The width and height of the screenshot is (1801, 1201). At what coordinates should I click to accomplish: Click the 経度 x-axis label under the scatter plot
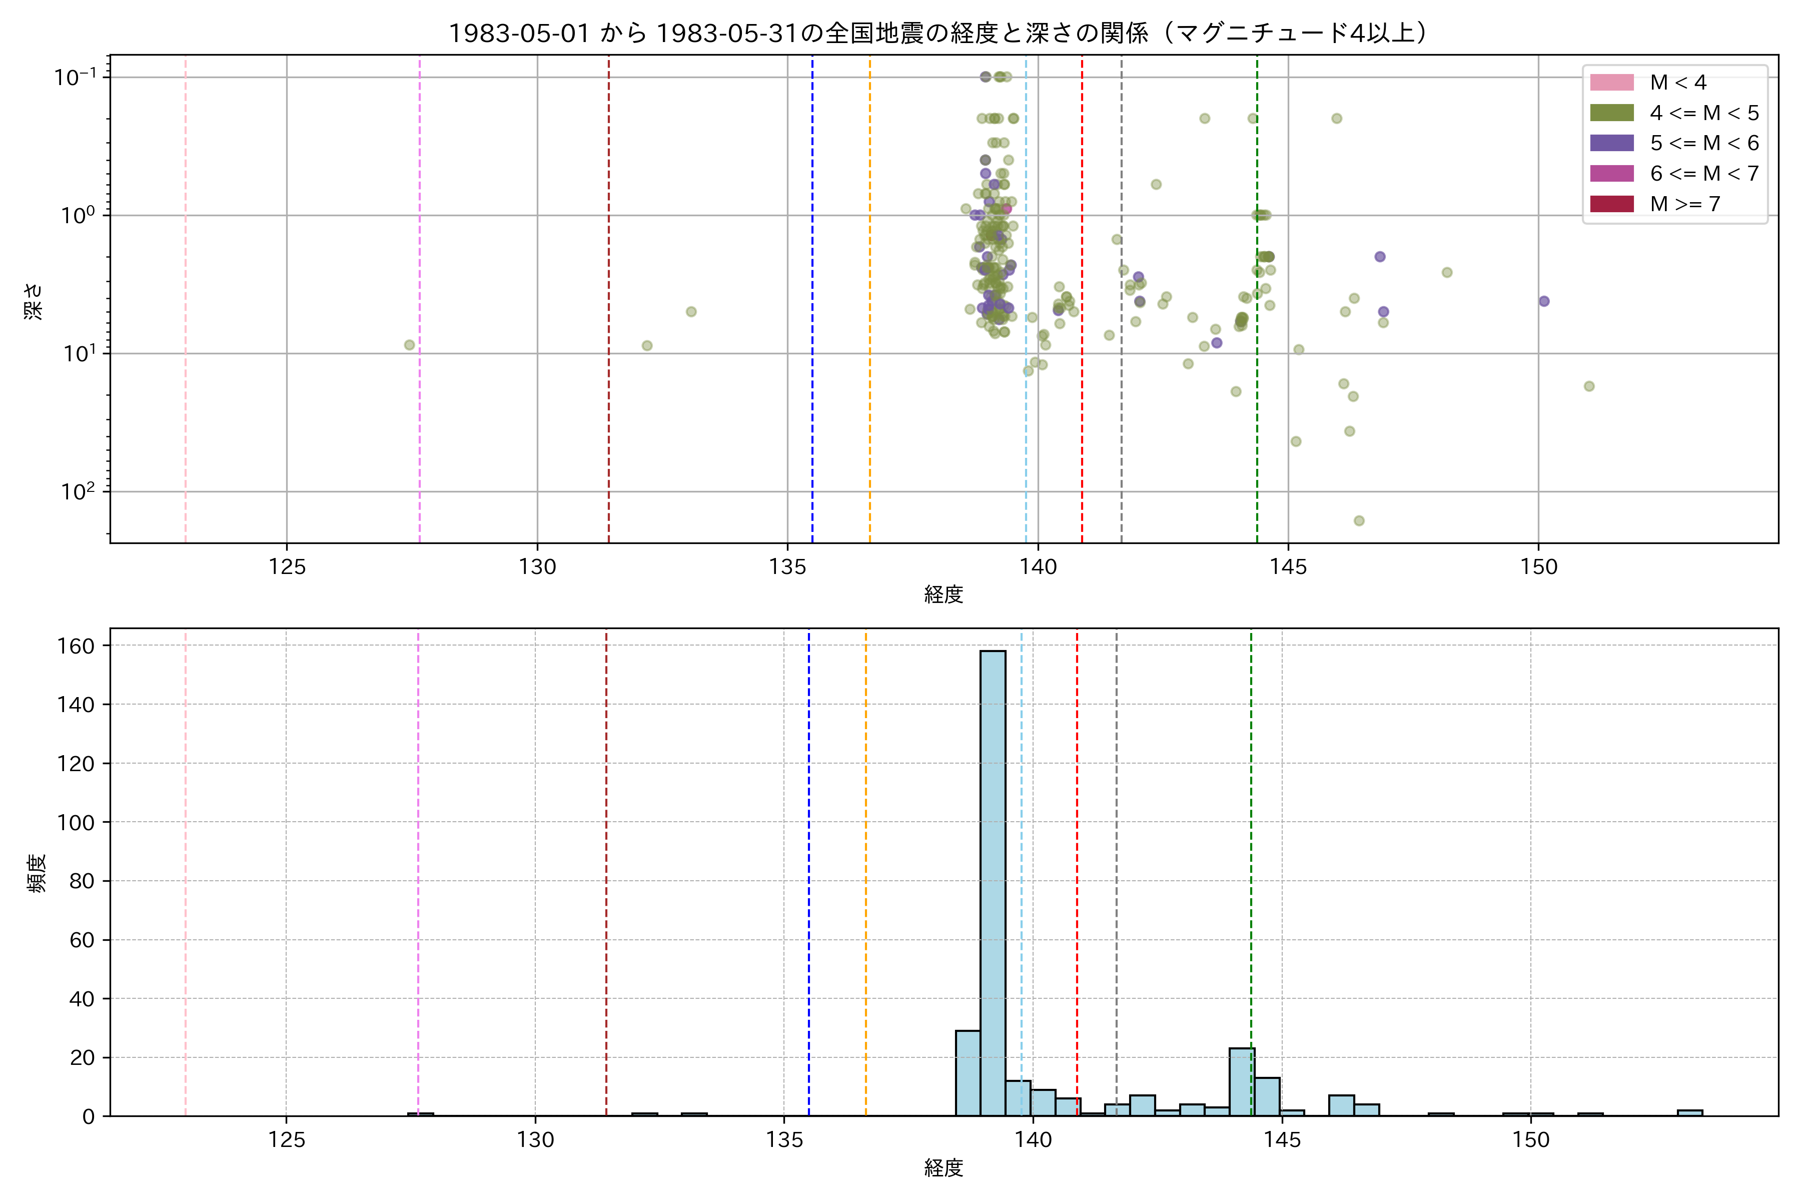[944, 593]
